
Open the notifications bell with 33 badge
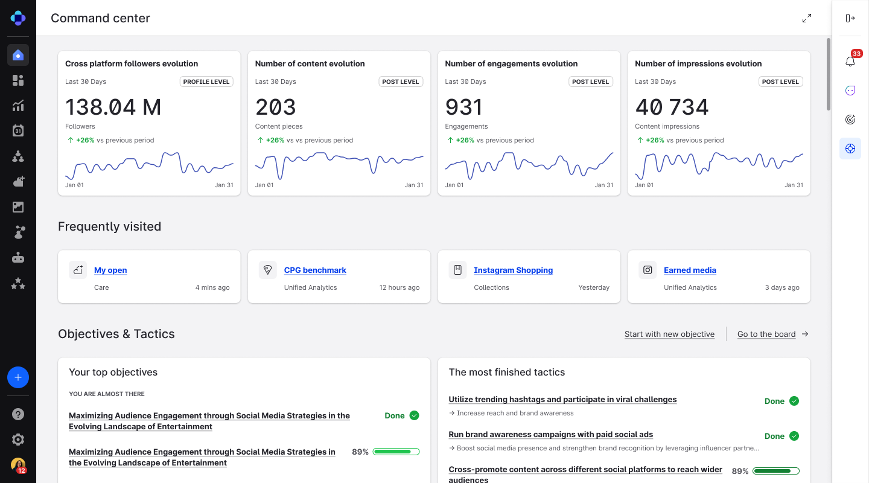click(850, 61)
